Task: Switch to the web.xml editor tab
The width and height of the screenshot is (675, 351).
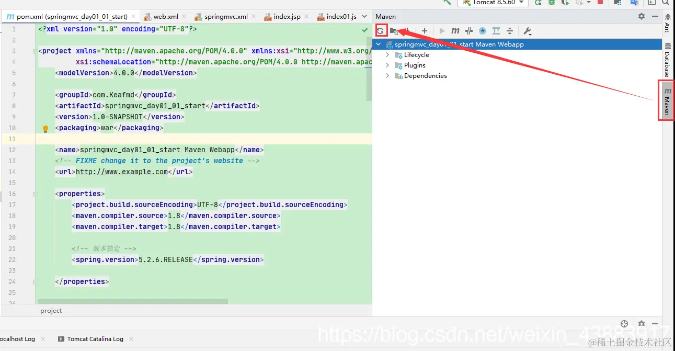Action: pyautogui.click(x=165, y=16)
